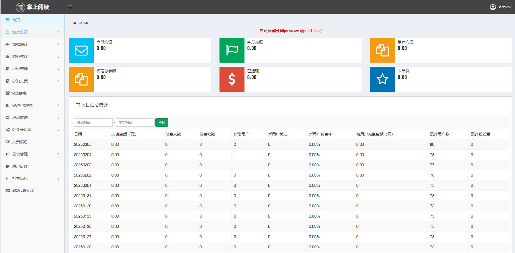Click the hamburger sidebar toggle icon
515x253 pixels.
70,7
